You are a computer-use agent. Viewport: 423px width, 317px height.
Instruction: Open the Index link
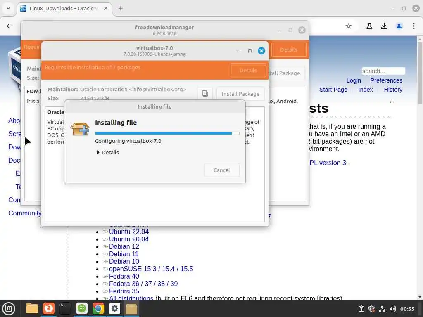366,90
